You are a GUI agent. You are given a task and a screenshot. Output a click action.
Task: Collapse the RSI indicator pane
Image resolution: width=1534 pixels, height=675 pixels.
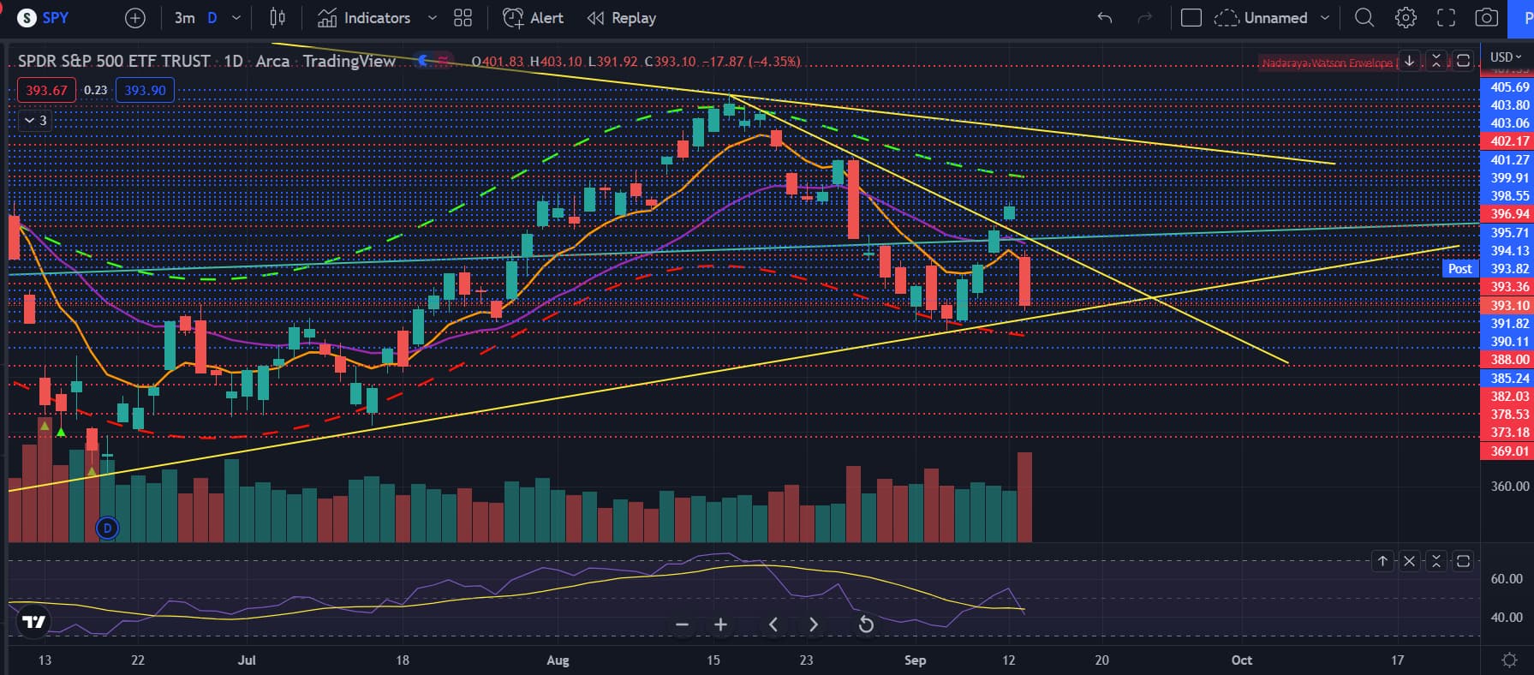[1436, 561]
